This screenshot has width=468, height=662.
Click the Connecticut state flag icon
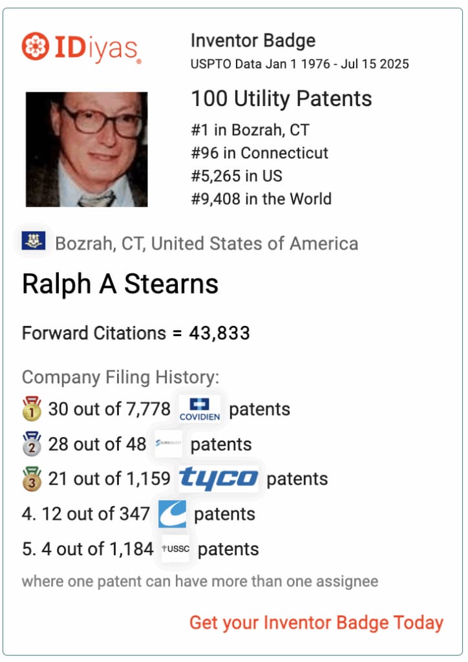coord(34,241)
